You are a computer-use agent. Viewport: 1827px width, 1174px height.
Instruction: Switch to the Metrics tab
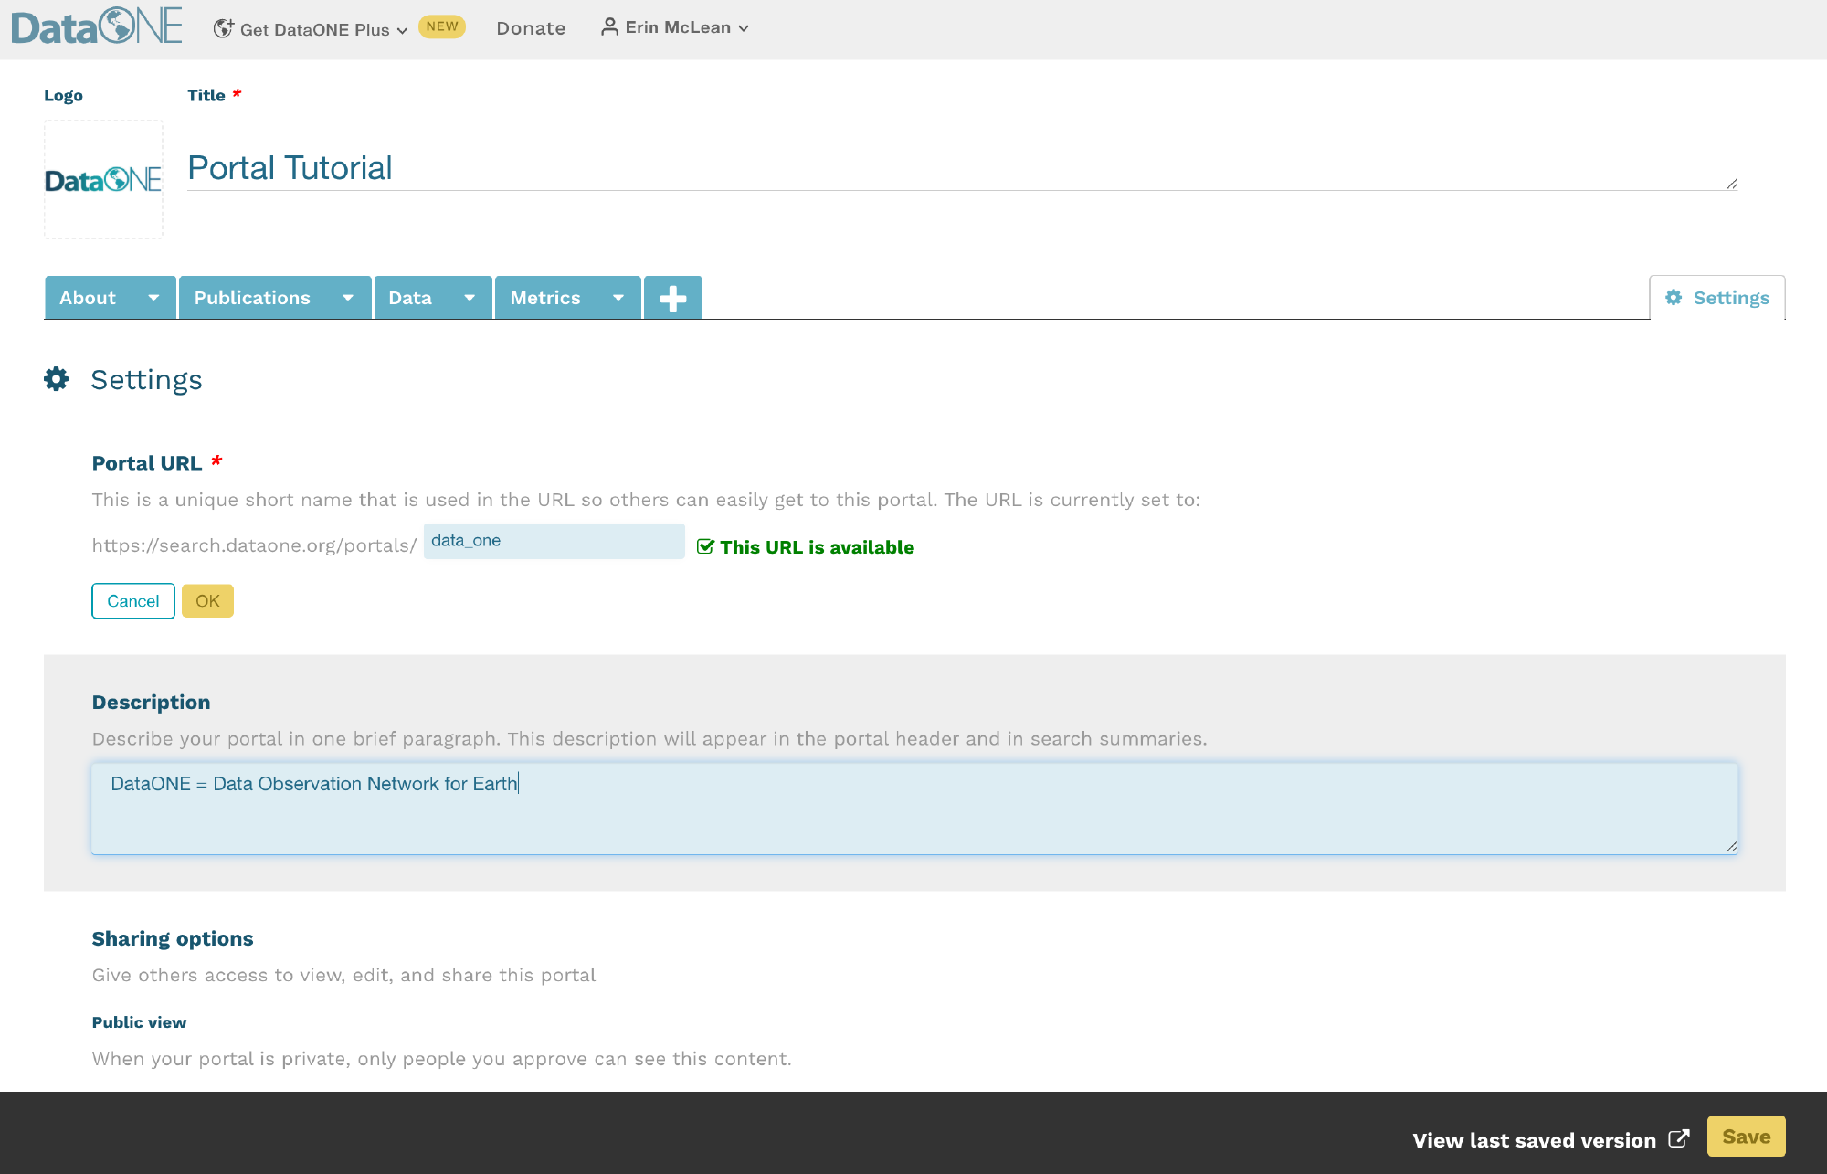[544, 298]
